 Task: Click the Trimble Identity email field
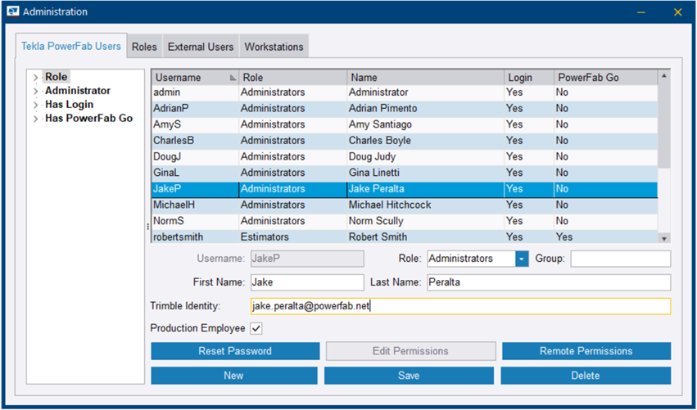tap(460, 306)
